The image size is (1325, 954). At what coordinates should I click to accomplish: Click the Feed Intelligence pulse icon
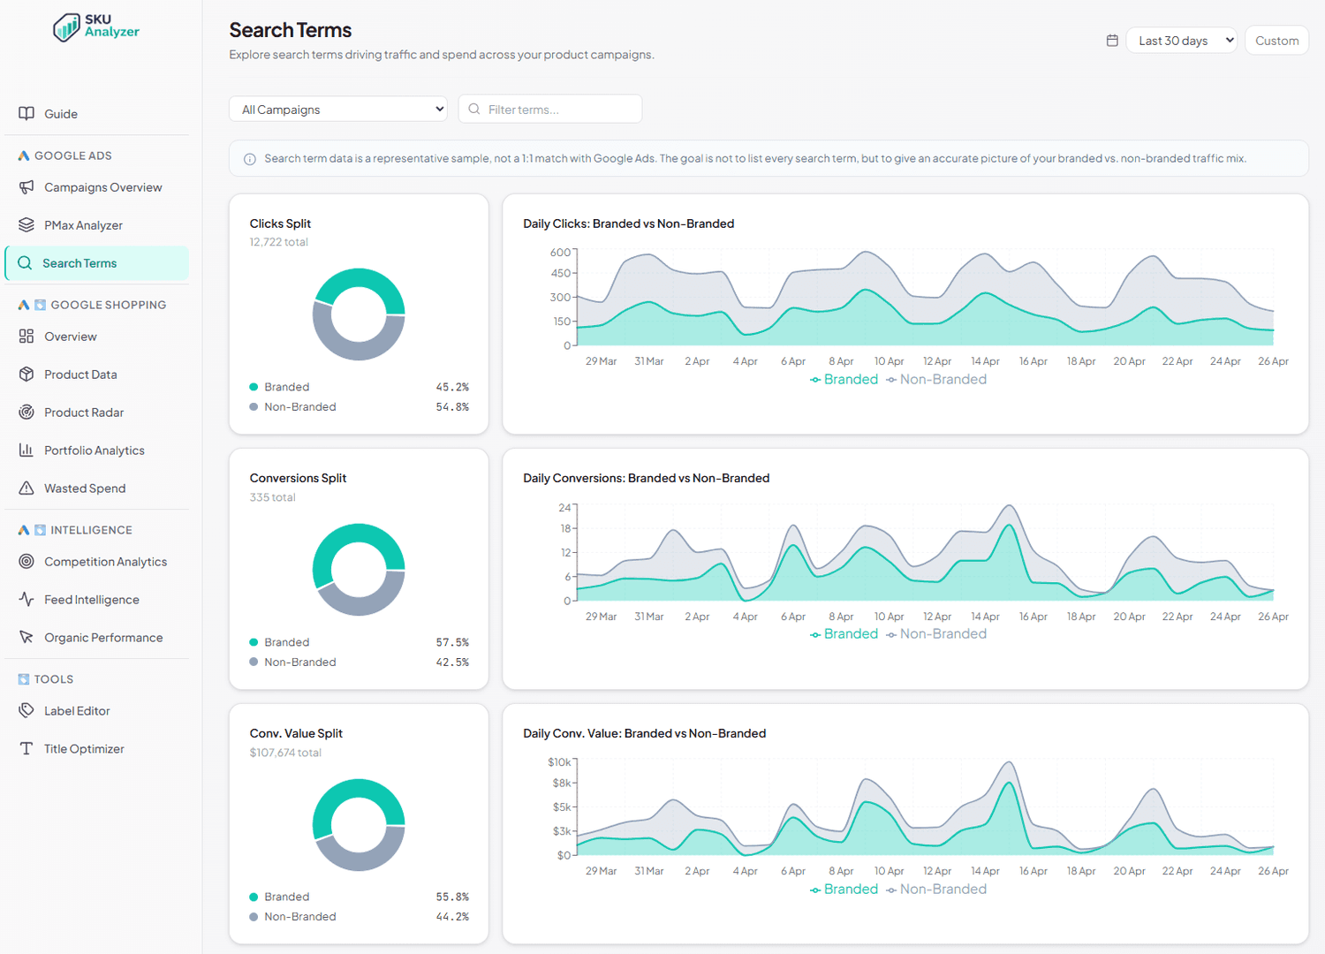pos(26,599)
